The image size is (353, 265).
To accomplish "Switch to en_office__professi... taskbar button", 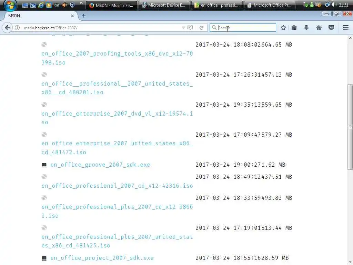I will 217,5.
